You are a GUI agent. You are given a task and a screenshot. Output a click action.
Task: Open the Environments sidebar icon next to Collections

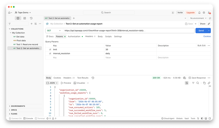coord(25,18)
